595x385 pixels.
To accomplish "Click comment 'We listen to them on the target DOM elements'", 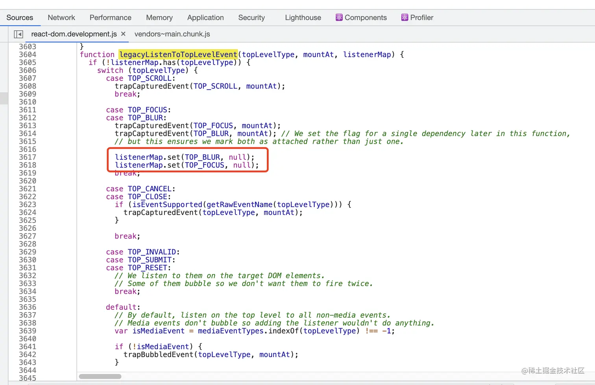I will point(220,276).
